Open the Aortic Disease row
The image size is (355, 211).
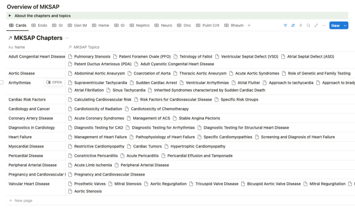(x=22, y=73)
